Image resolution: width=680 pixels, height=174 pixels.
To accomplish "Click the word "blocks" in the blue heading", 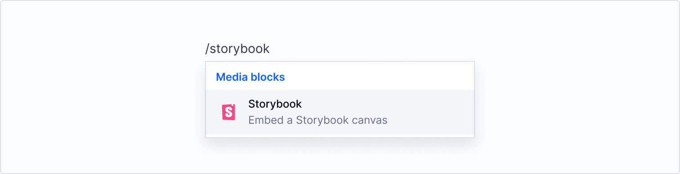I will pos(268,77).
